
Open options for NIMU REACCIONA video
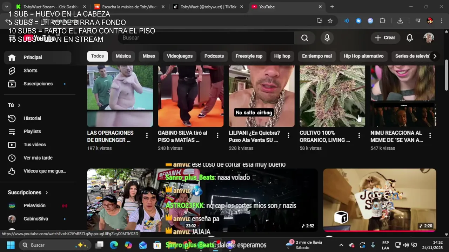click(x=430, y=135)
